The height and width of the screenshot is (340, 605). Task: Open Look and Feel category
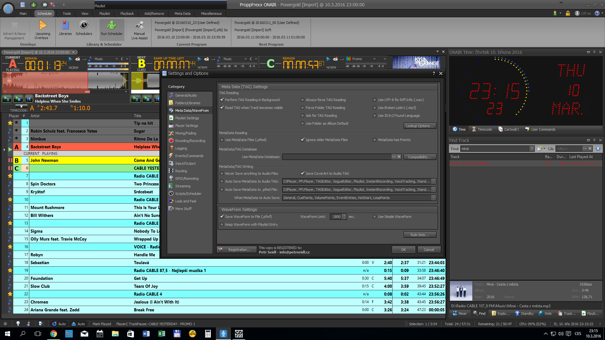tap(186, 201)
